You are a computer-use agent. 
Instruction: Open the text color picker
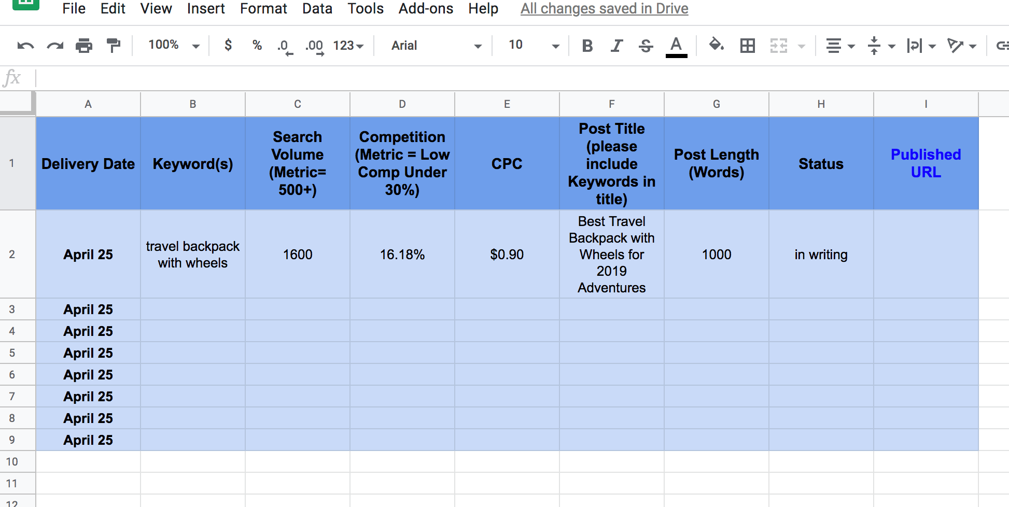676,47
